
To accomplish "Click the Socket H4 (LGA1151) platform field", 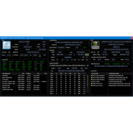I will [x=33, y=52].
